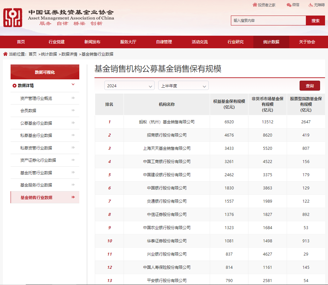This screenshot has height=285, width=328.
Task: Click the 统计数据 breadcrumb link
Action: click(49, 54)
